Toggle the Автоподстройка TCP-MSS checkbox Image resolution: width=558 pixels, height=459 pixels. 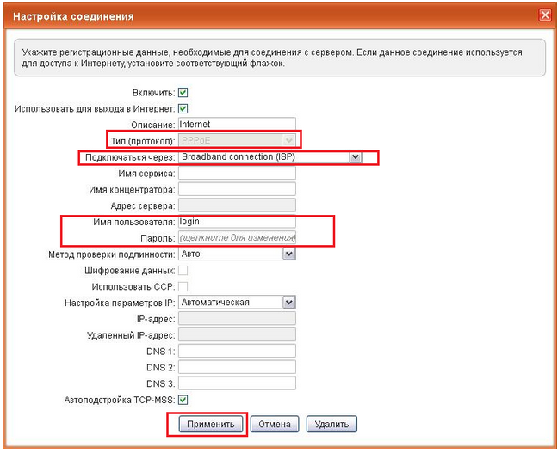[183, 400]
